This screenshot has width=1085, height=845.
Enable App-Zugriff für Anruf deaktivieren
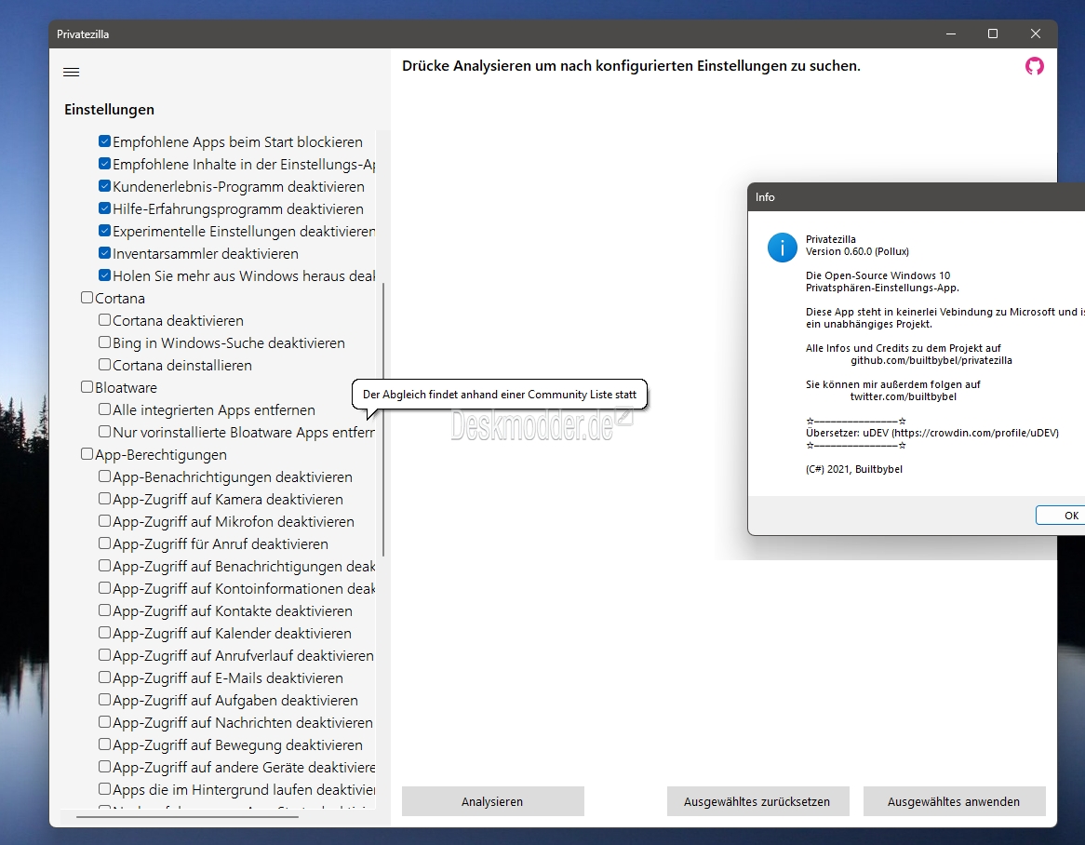click(104, 543)
